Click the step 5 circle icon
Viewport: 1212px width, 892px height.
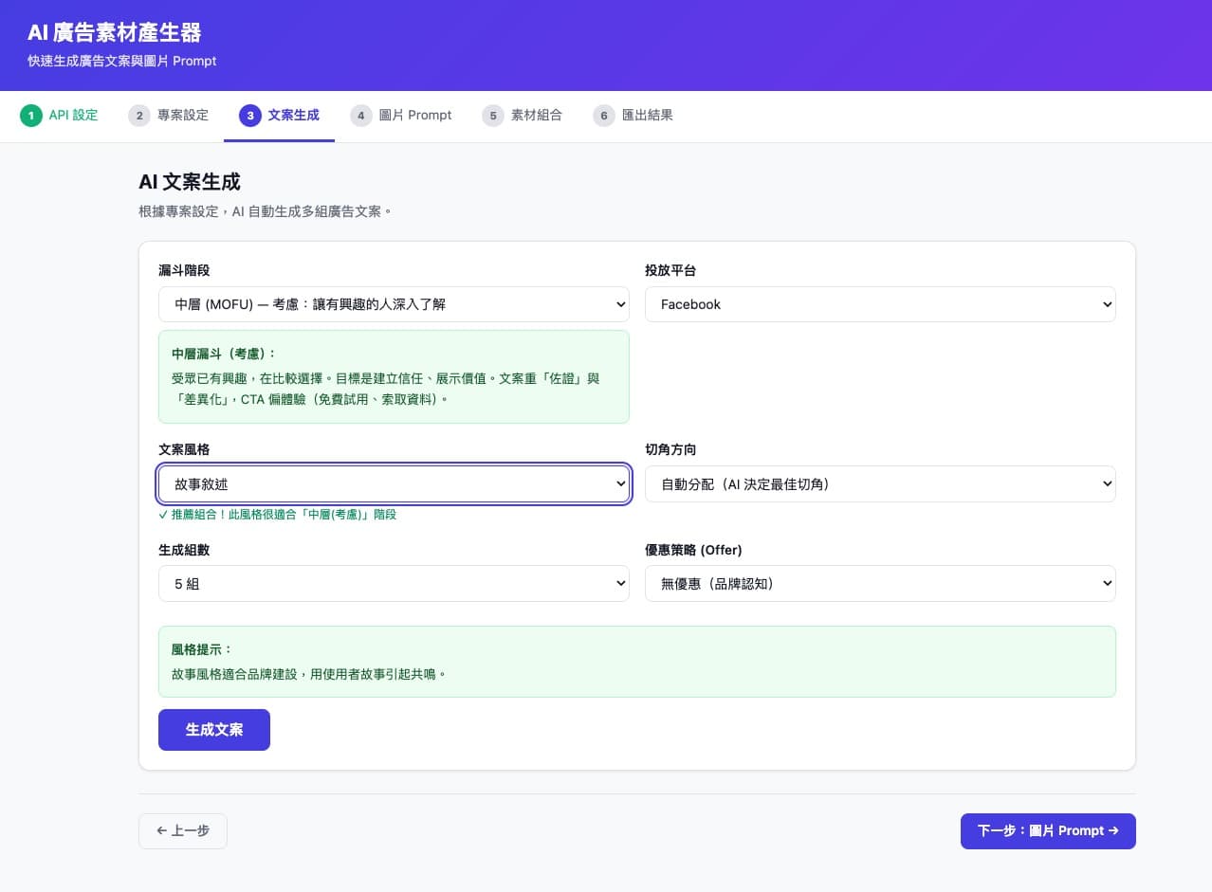coord(492,115)
